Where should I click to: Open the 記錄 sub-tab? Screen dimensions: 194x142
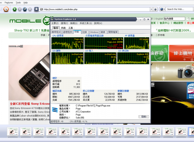pos(85,32)
